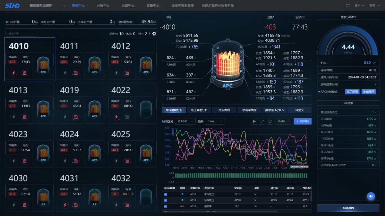This screenshot has width=385, height=216.
Task: Open the 分析中心 menu
Action: 105,5
